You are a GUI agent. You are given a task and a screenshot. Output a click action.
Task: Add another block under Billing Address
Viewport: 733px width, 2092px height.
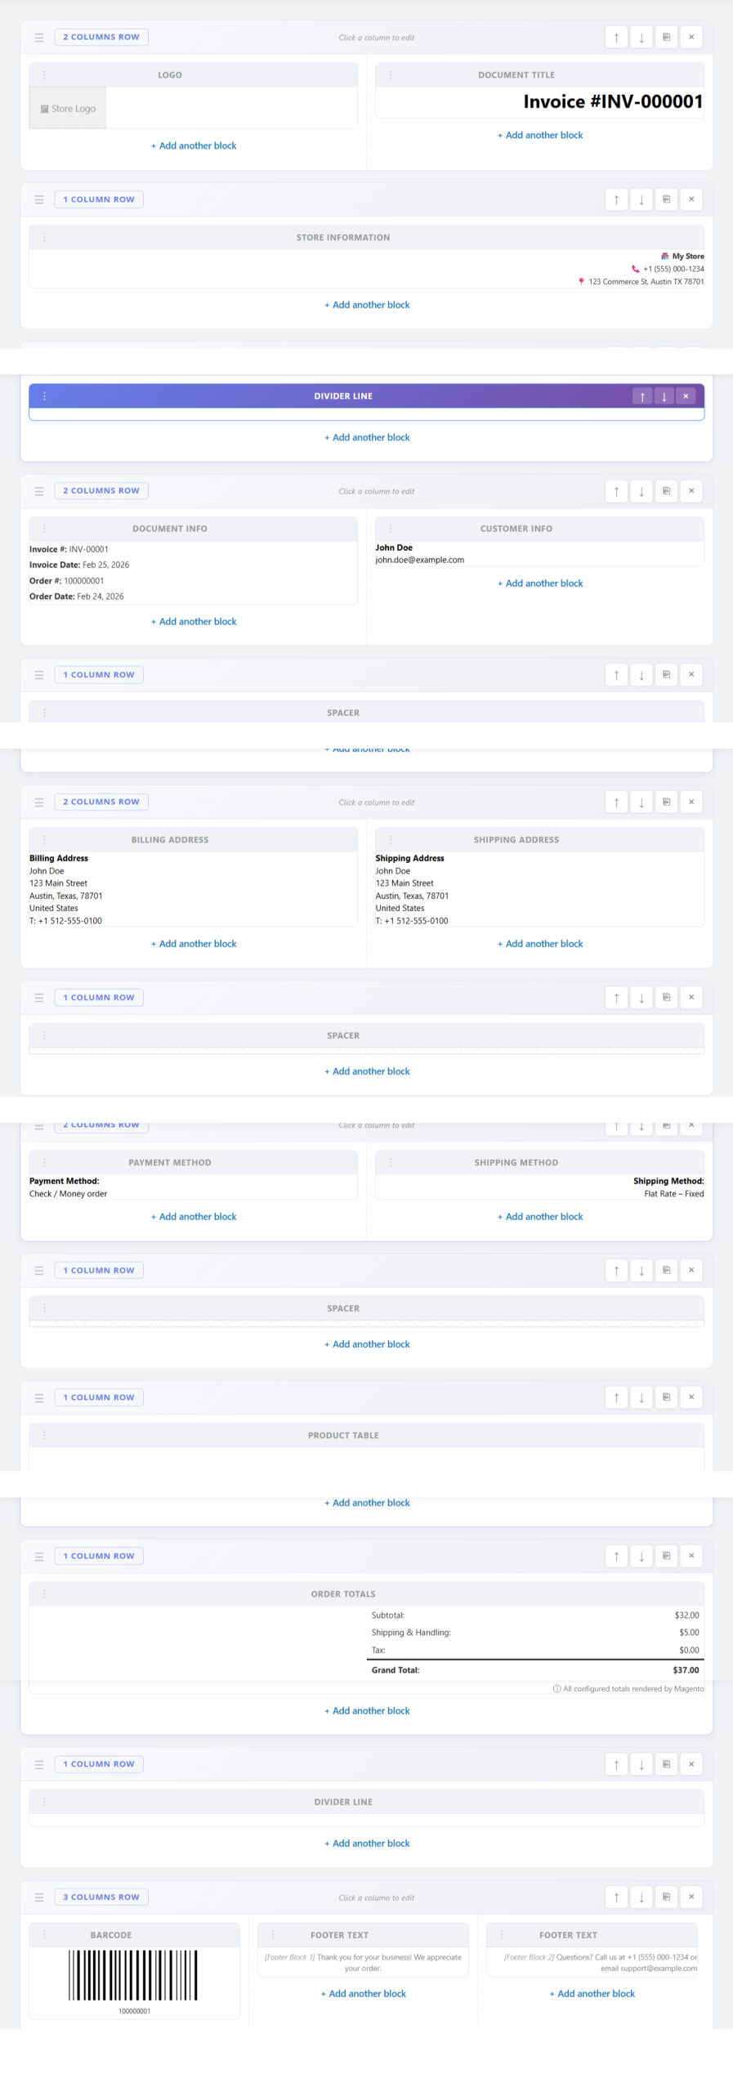click(194, 944)
